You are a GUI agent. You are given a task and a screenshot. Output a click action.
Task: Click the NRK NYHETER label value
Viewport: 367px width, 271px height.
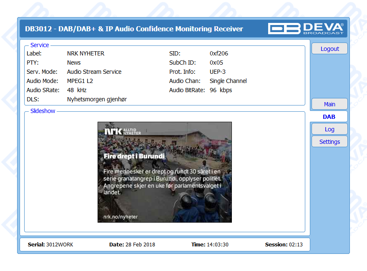coord(85,53)
